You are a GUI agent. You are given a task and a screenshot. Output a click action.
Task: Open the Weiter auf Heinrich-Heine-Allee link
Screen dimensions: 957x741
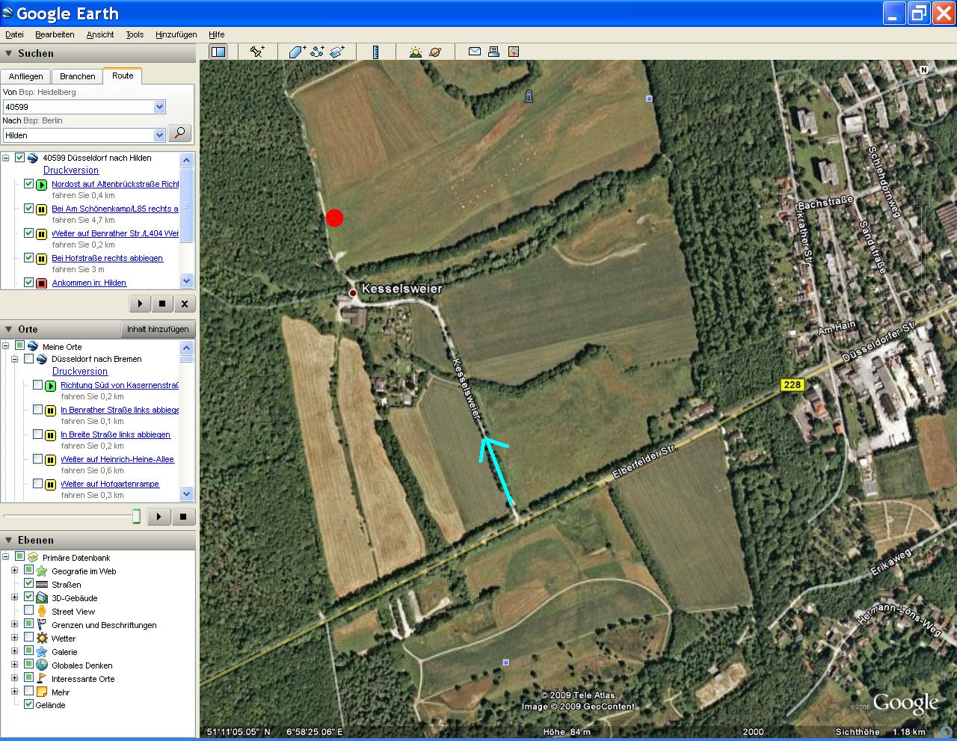coord(117,459)
